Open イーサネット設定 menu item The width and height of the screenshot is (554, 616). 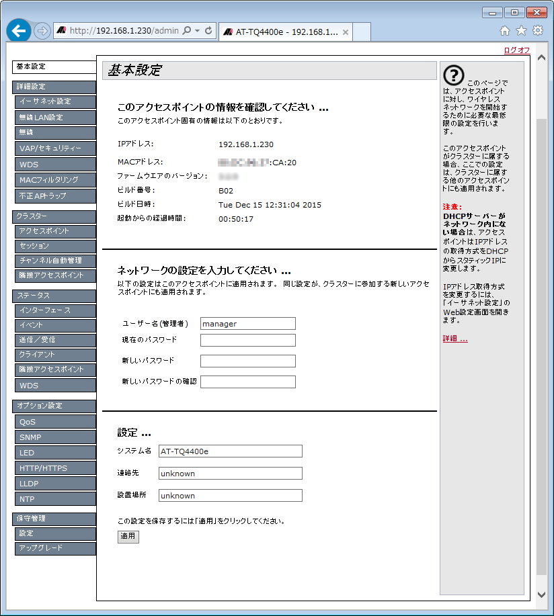pyautogui.click(x=55, y=101)
